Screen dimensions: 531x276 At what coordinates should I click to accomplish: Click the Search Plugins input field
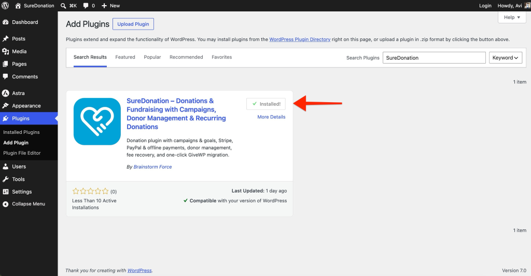click(434, 58)
